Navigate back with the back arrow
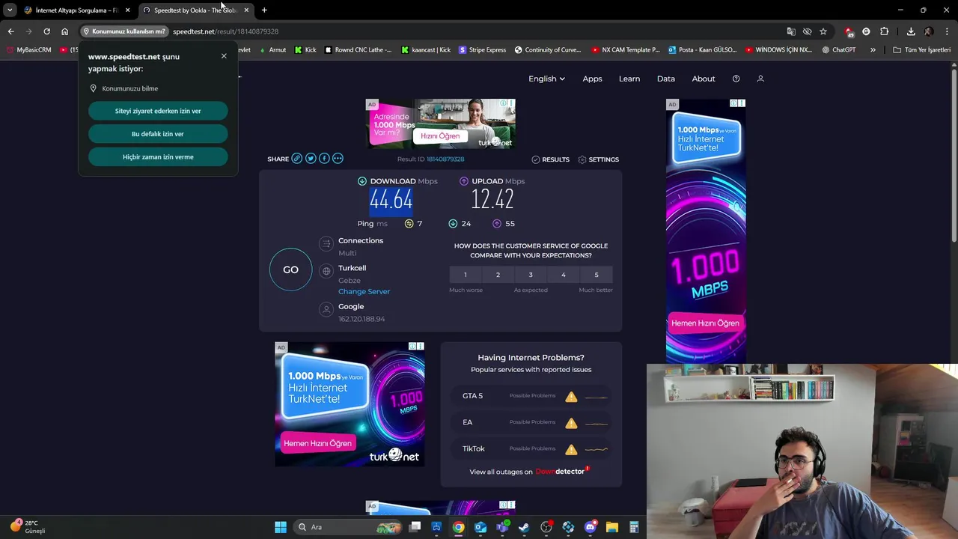The height and width of the screenshot is (539, 958). [x=10, y=31]
